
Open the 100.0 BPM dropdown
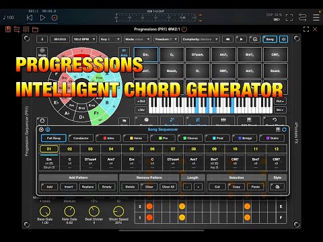click(84, 39)
